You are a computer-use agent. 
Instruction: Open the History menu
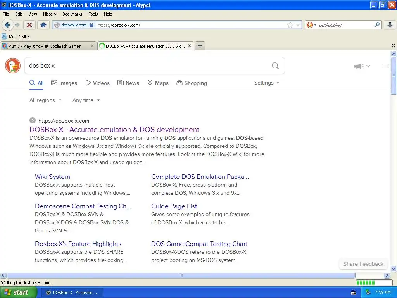pos(49,14)
